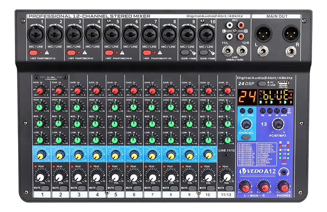Click channel 3 red GAIN knob
This screenshot has height=212, width=327.
coord(77,91)
